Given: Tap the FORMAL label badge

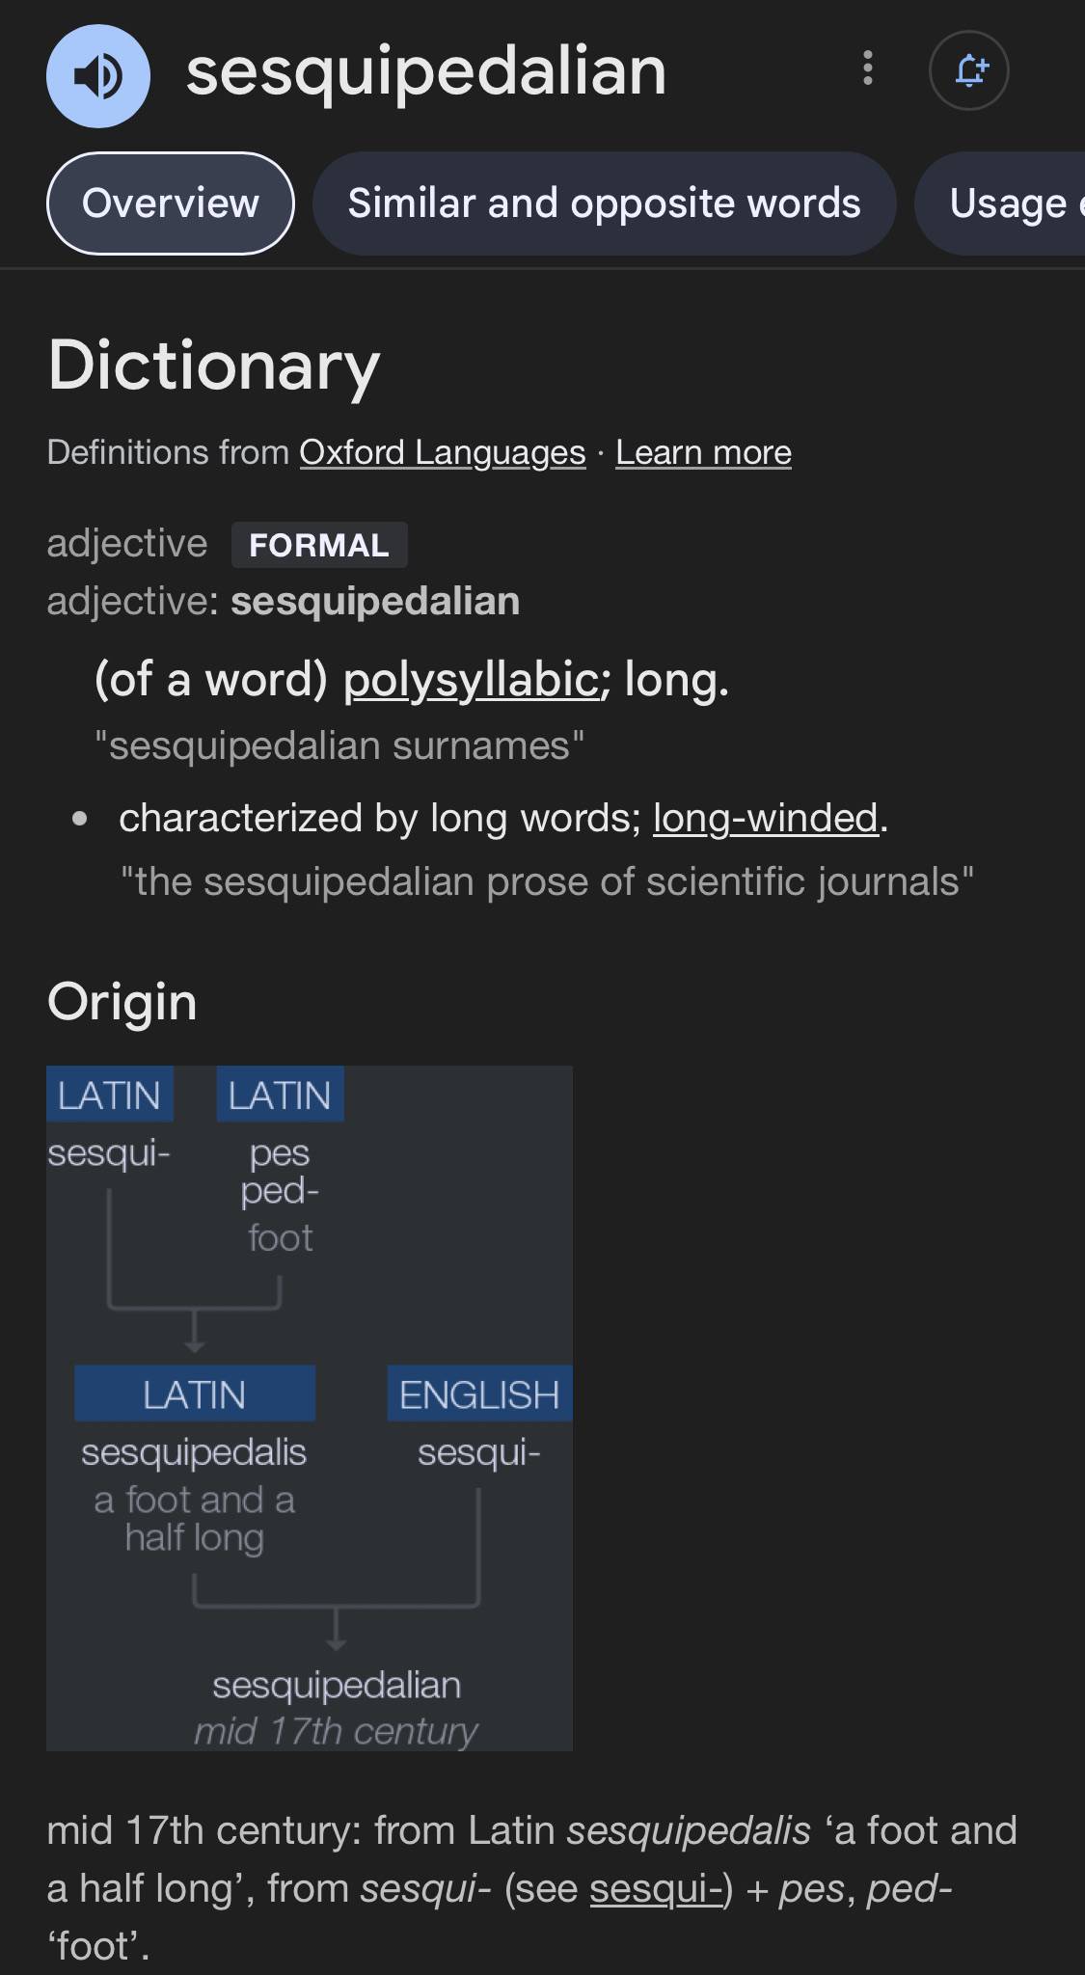Looking at the screenshot, I should click(319, 545).
